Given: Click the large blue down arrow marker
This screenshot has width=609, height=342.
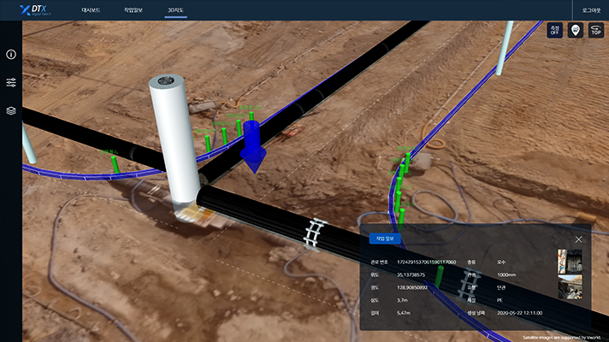Looking at the screenshot, I should tap(253, 144).
